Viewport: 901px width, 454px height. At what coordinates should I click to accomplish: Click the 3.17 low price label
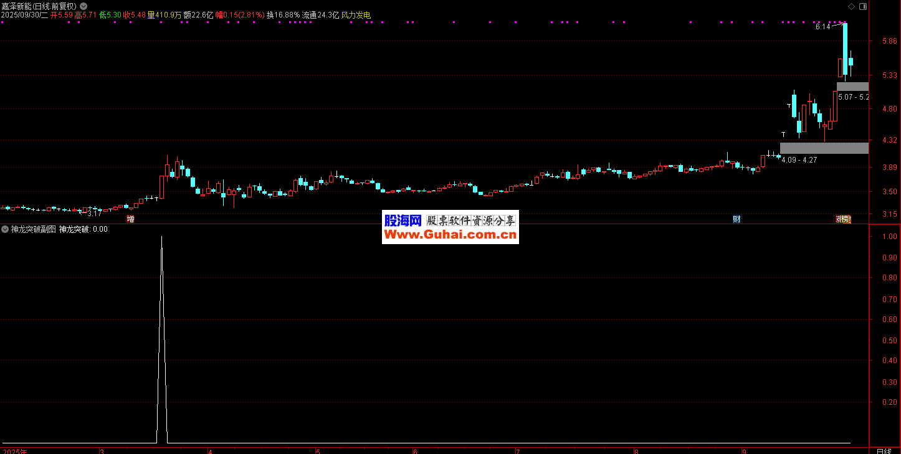(94, 213)
